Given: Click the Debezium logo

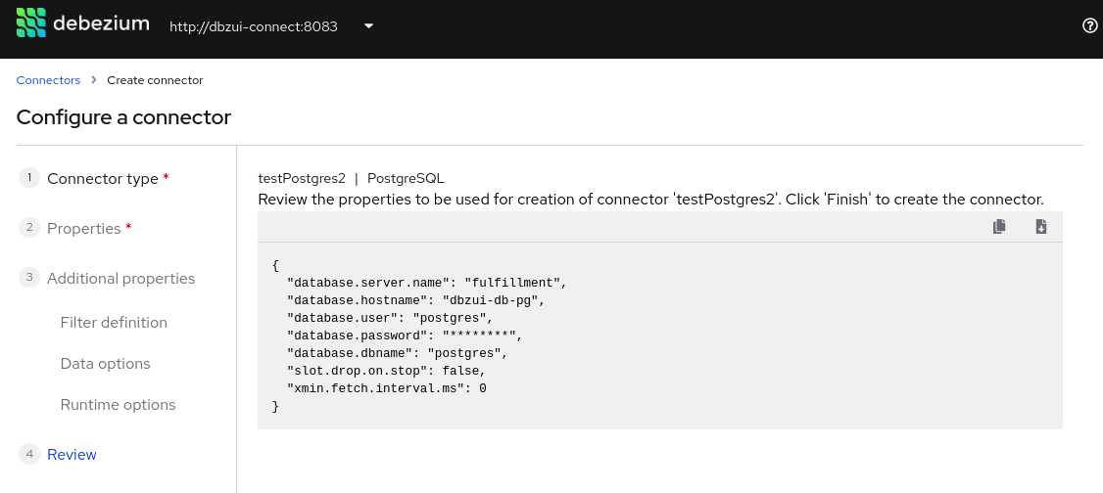Looking at the screenshot, I should (x=83, y=23).
